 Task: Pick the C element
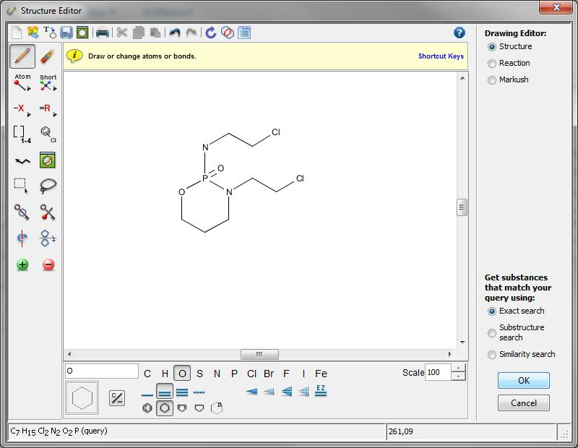[x=147, y=374]
